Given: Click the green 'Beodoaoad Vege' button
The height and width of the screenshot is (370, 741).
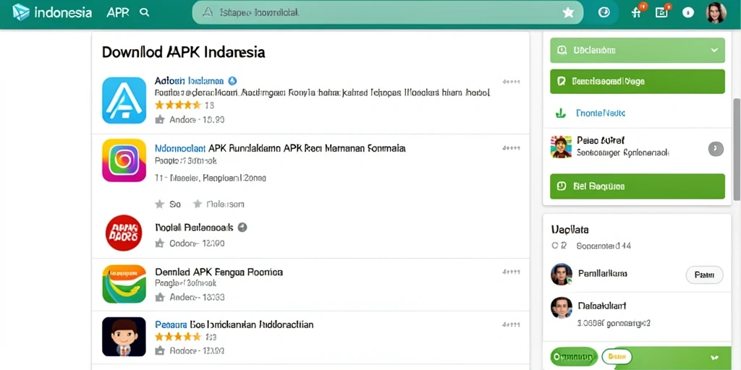Looking at the screenshot, I should pyautogui.click(x=637, y=82).
